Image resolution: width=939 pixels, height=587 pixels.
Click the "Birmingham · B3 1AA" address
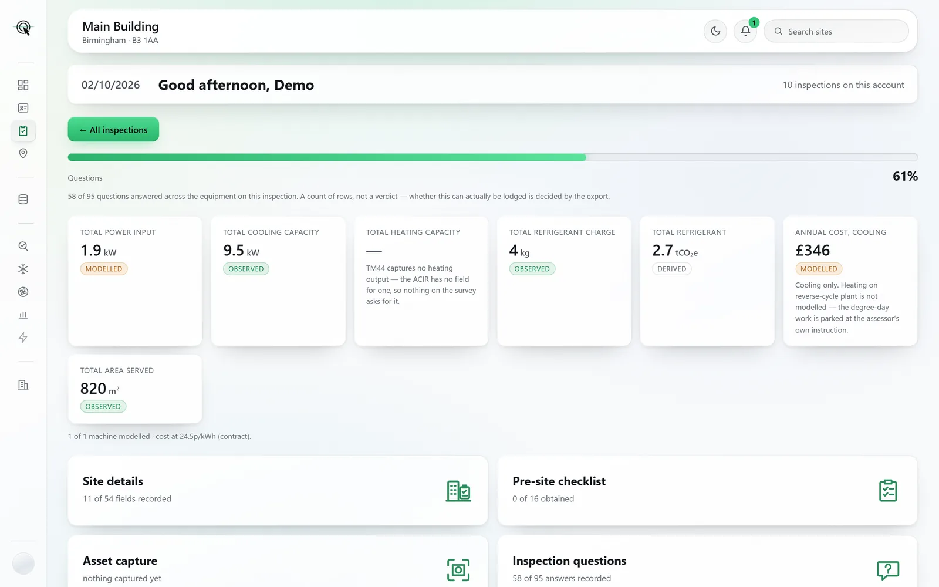(120, 41)
